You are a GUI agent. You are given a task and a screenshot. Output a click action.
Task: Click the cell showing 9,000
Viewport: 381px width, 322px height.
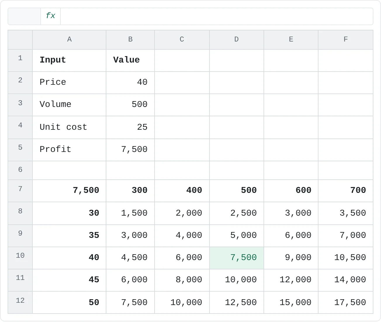291,258
